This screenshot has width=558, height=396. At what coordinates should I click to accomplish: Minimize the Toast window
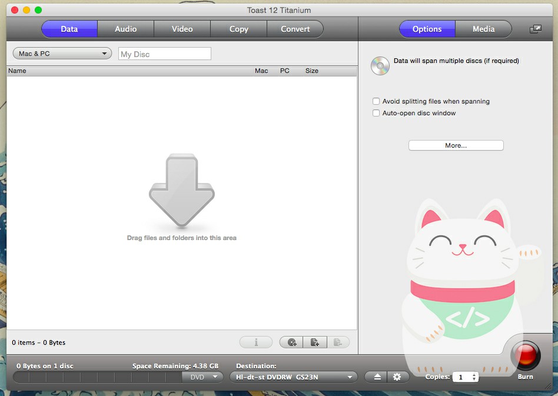tap(26, 10)
